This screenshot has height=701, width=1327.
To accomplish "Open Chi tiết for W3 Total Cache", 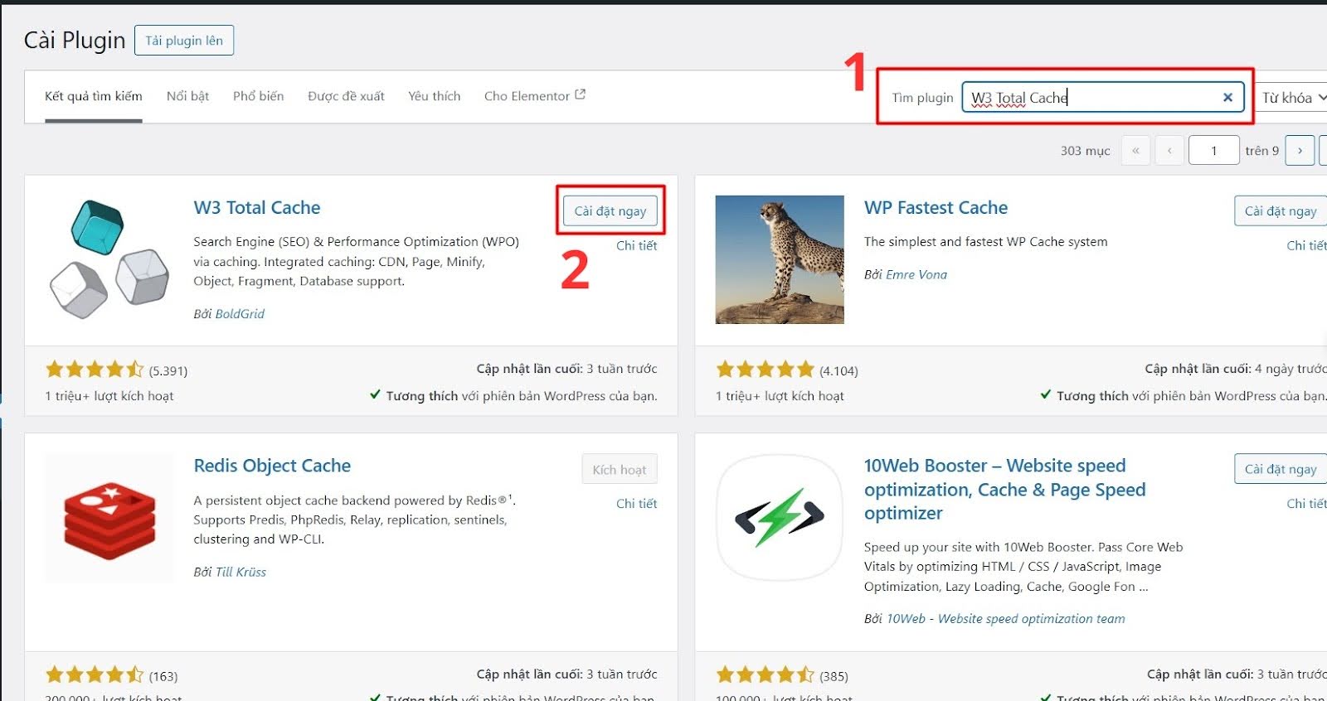I will point(636,245).
